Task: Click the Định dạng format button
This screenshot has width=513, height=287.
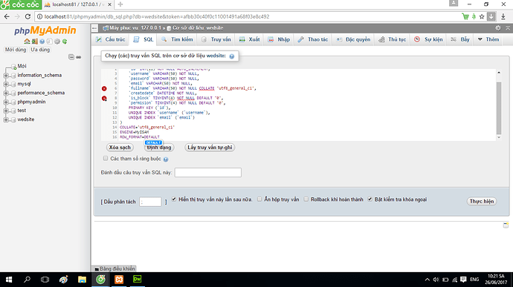Action: 159,148
